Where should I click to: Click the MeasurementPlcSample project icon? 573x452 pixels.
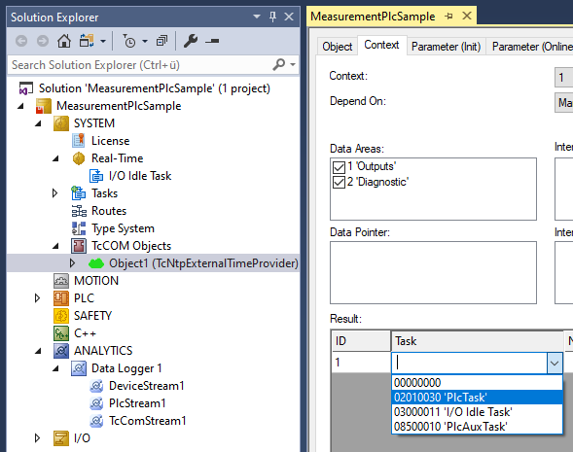[44, 106]
